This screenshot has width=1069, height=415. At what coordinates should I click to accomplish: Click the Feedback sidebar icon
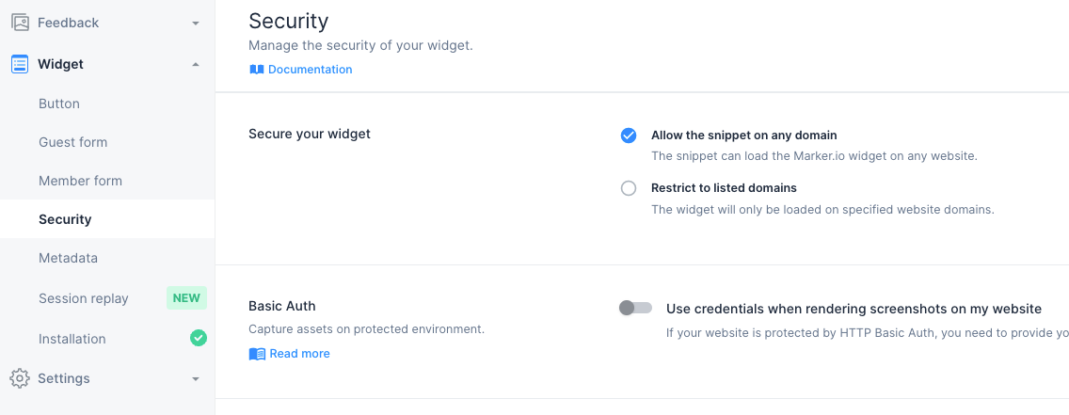(19, 23)
